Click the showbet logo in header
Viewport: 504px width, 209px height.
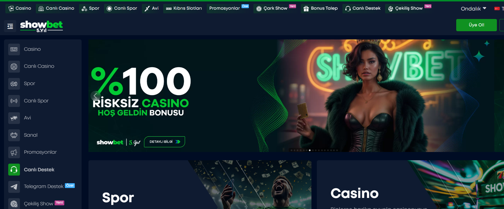[x=42, y=26]
